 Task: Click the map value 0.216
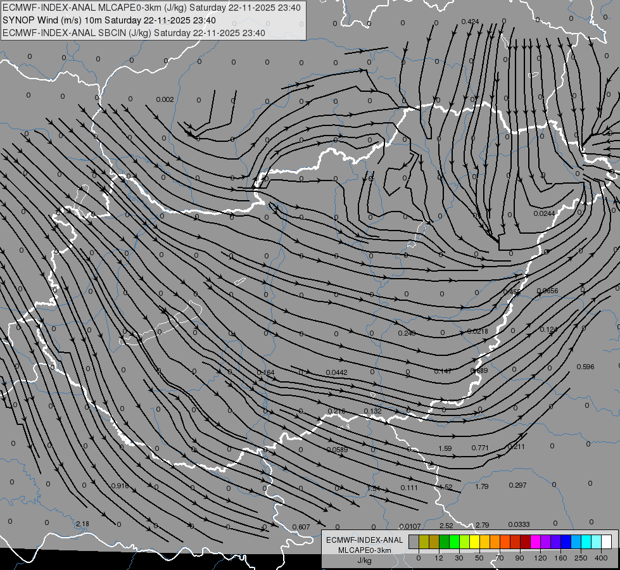point(337,411)
